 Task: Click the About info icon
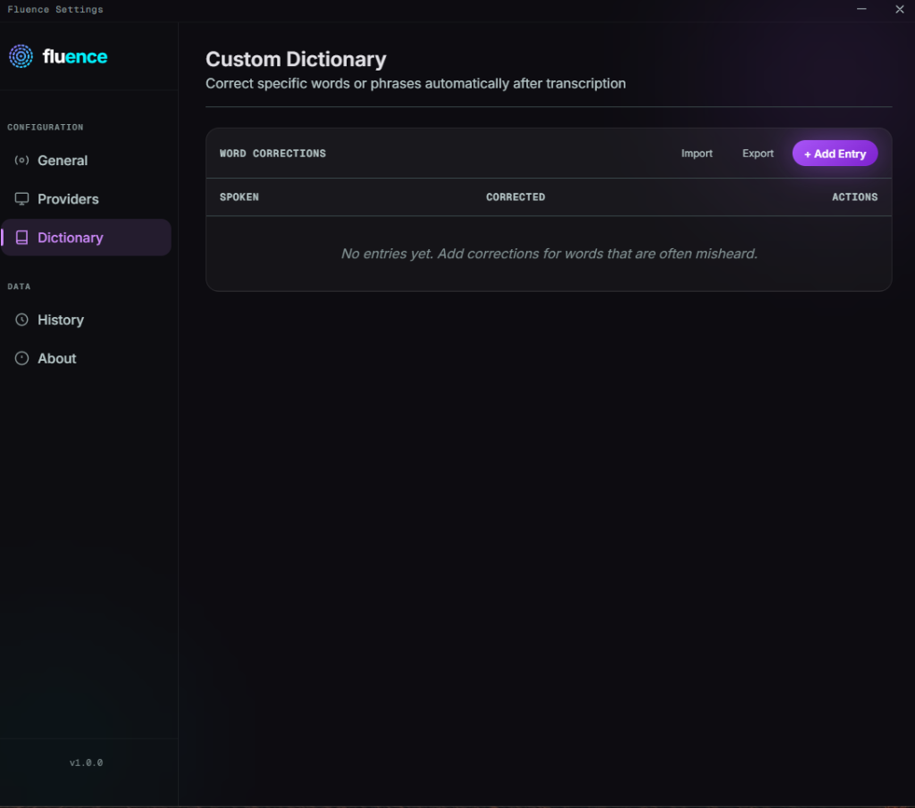pos(21,358)
